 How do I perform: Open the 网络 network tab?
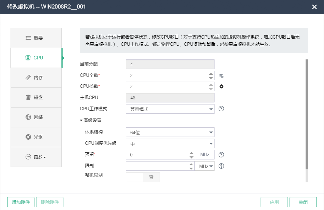(x=36, y=117)
